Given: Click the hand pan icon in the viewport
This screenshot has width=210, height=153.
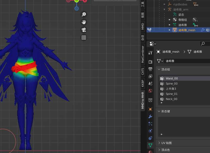Looking at the screenshot, I should [84, 22].
